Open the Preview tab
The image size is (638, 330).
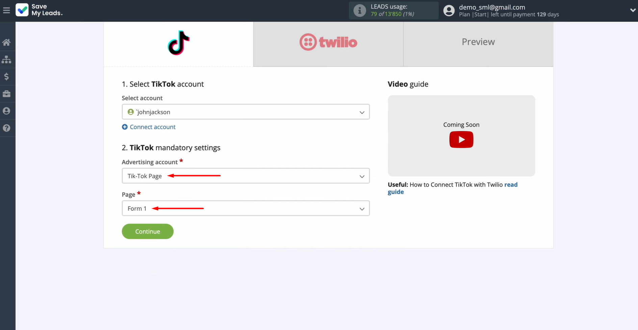(478, 42)
